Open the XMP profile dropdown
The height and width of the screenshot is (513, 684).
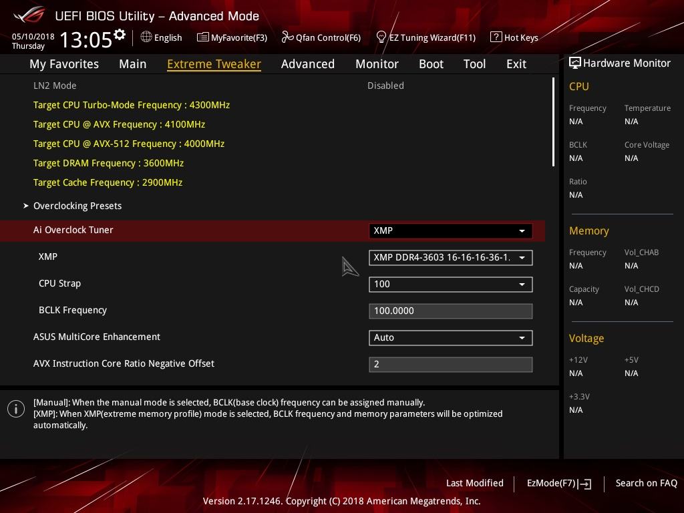pos(451,257)
